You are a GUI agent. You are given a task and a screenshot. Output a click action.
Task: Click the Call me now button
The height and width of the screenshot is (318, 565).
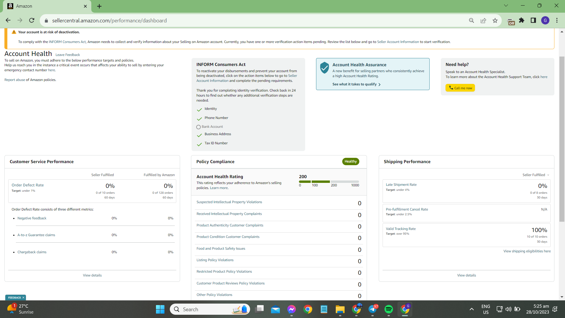(460, 88)
